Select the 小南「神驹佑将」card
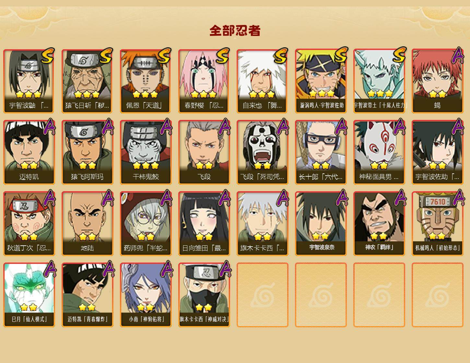Screen dimensions: 470x363 tap(146, 295)
